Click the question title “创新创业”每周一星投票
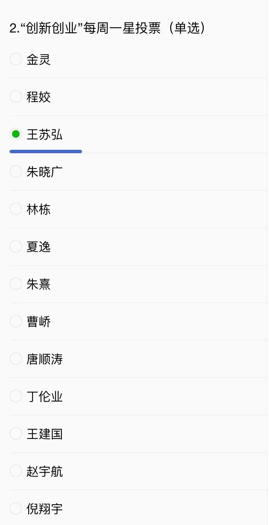The image size is (269, 525). click(107, 28)
